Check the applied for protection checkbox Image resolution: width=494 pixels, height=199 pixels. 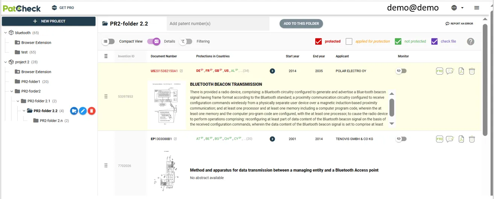(349, 41)
